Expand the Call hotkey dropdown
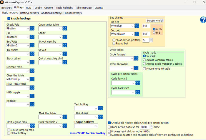 point(27,37)
